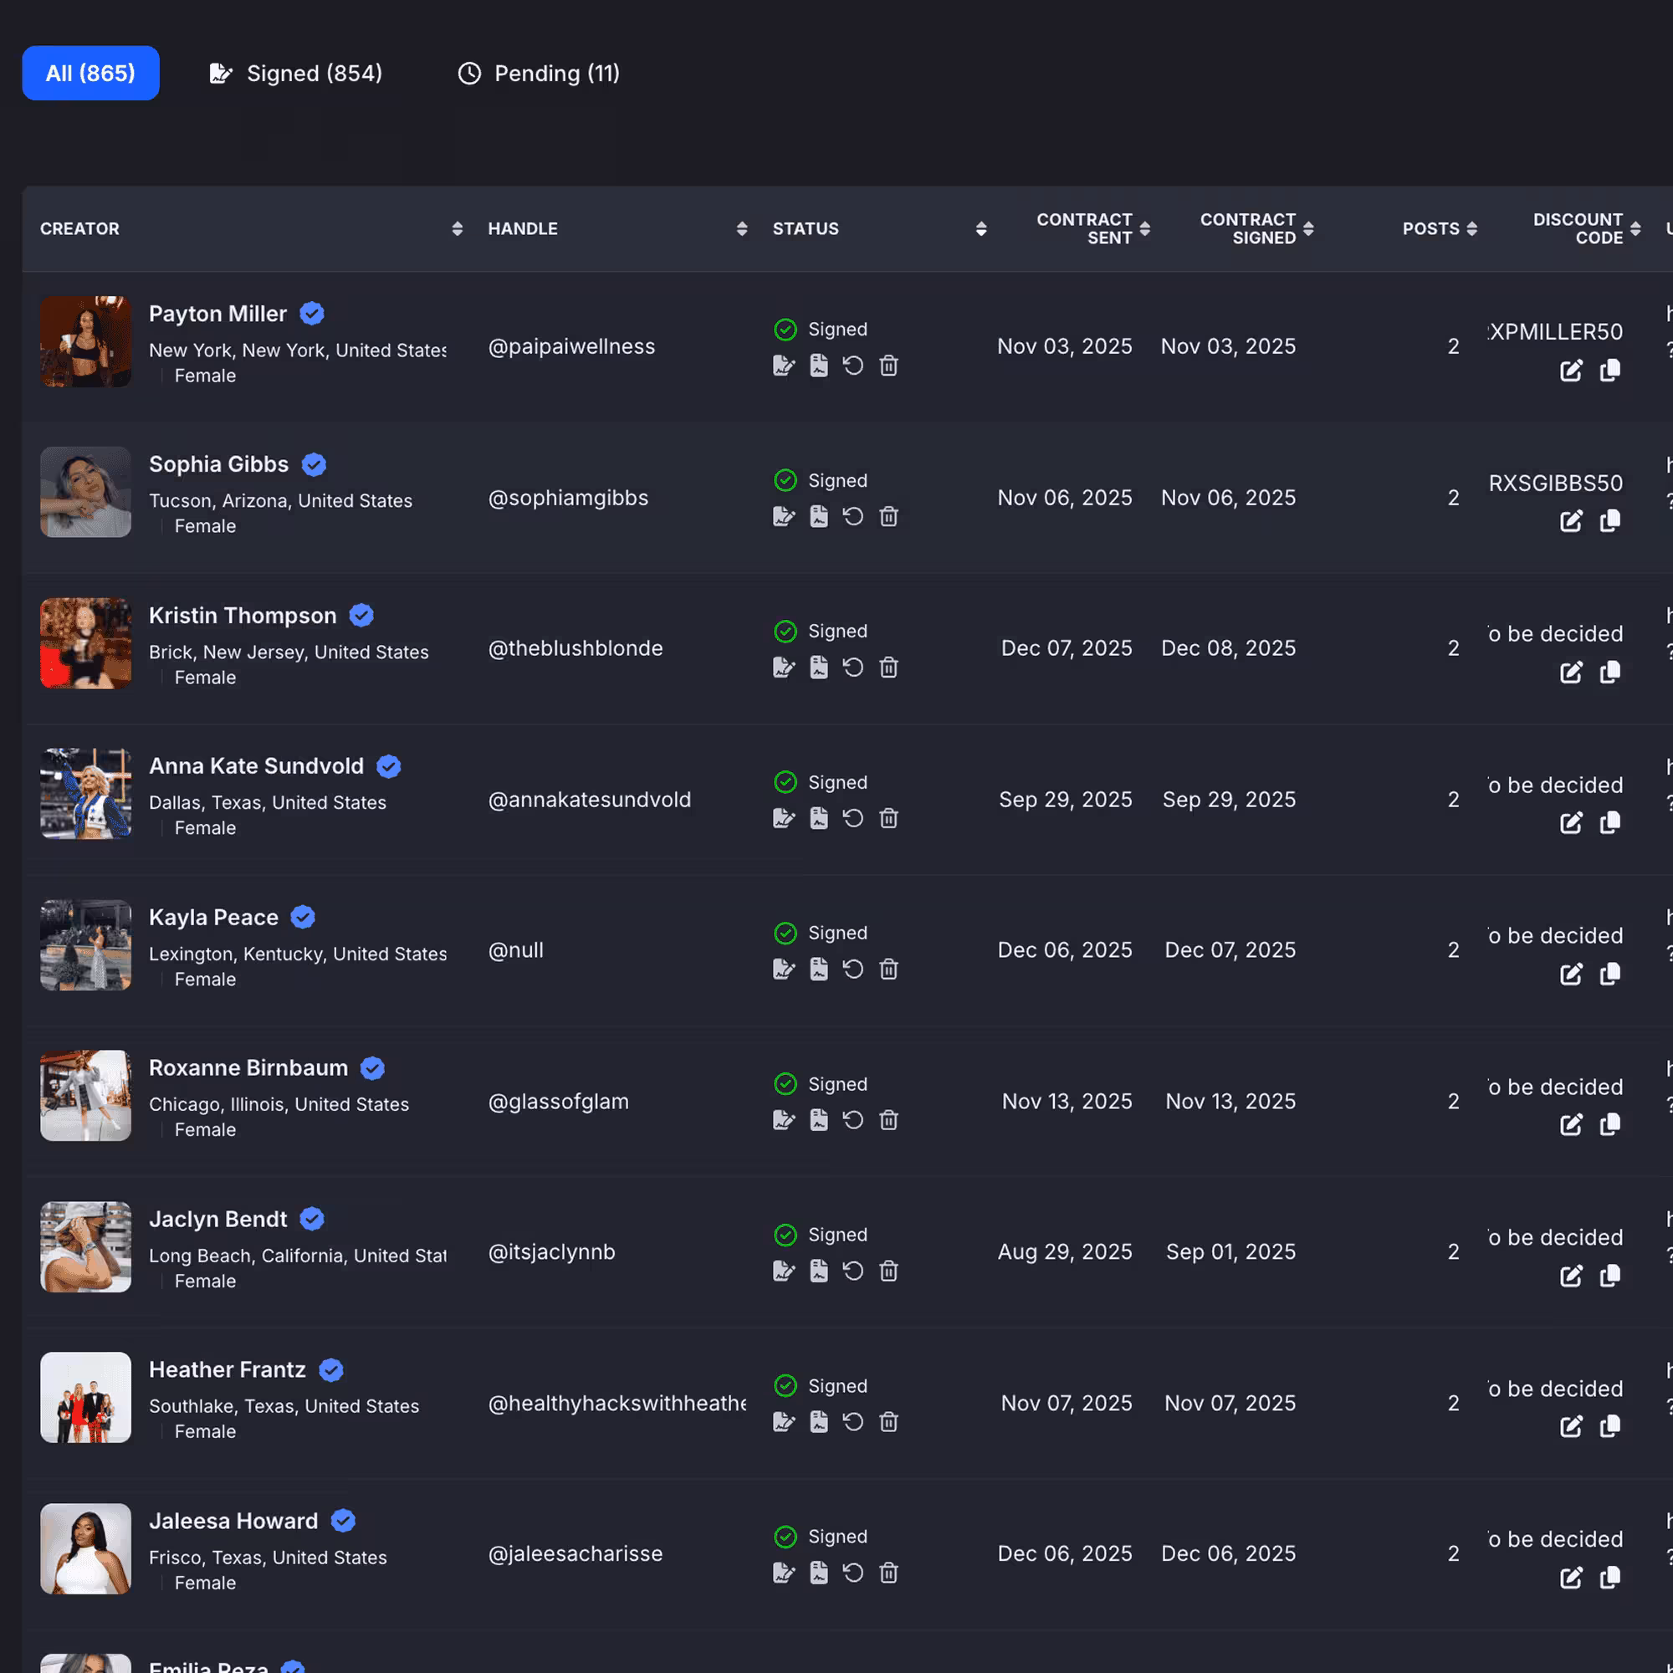Edit Kayla Peace's discount code
This screenshot has width=1673, height=1673.
[1570, 975]
